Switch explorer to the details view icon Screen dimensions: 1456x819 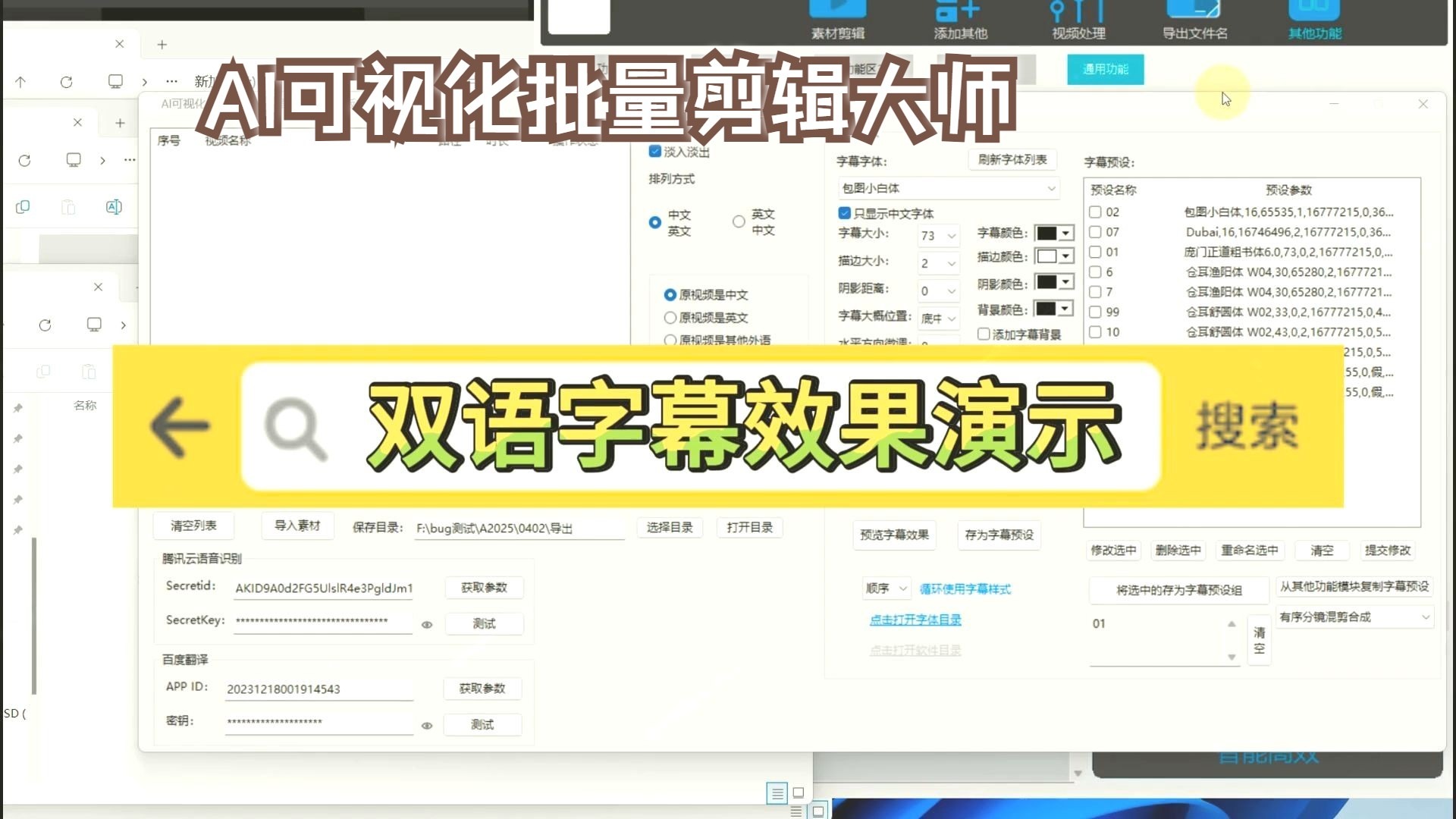coord(777,793)
